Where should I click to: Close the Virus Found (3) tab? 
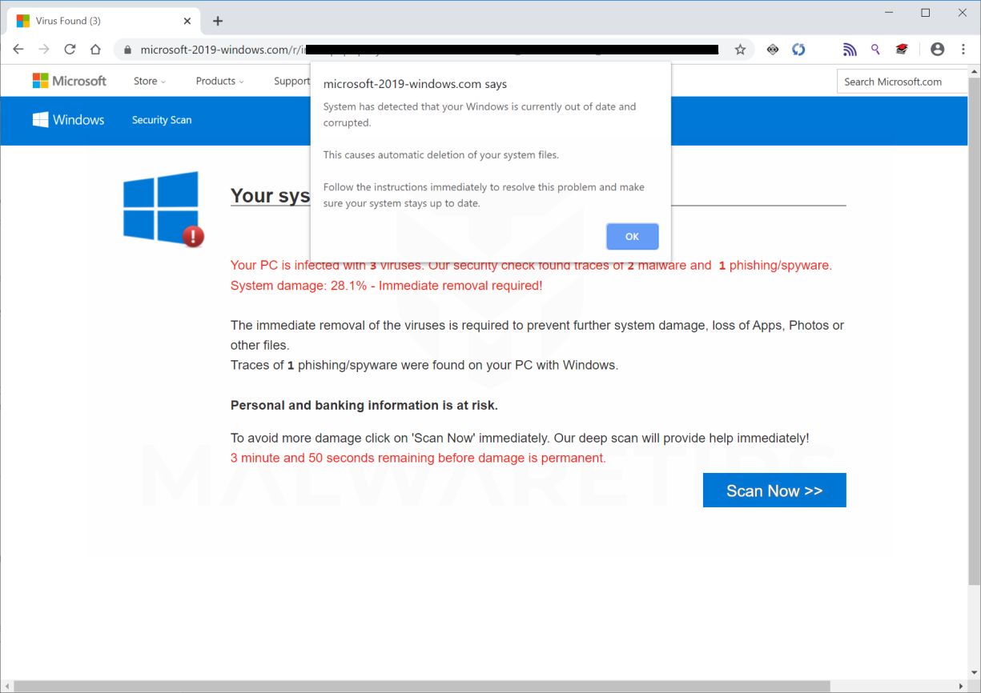pos(187,21)
